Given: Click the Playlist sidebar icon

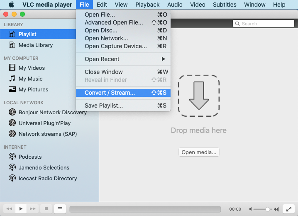Looking at the screenshot, I should 12,34.
